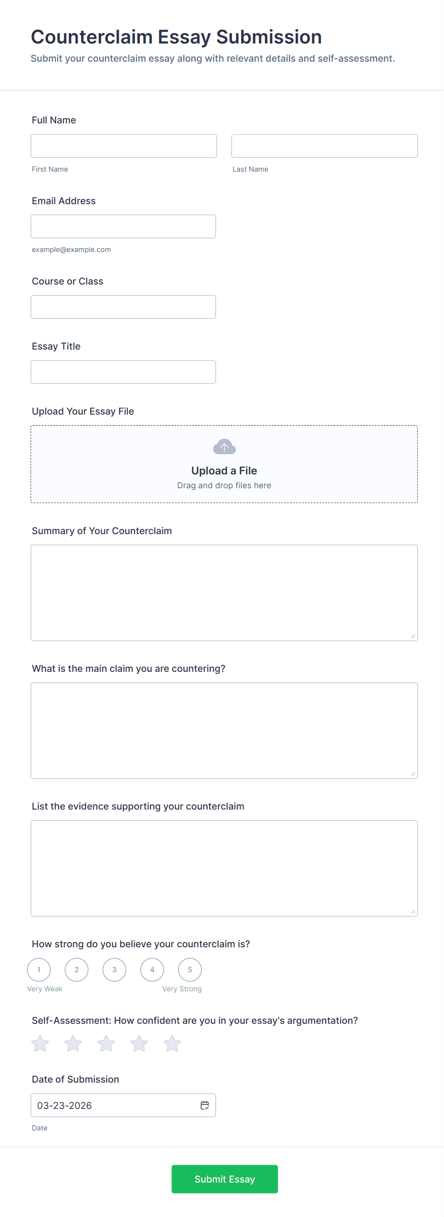Open the calendar date picker icon
Viewport: 444px width, 1217px height.
[205, 1105]
